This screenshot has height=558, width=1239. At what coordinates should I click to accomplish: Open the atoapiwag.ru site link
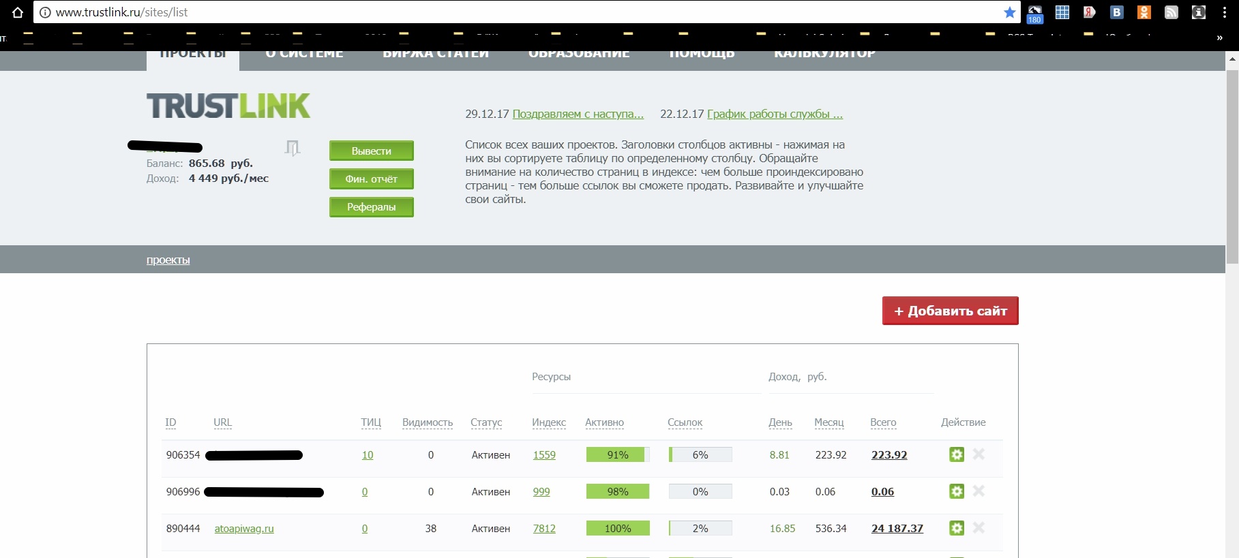(244, 528)
